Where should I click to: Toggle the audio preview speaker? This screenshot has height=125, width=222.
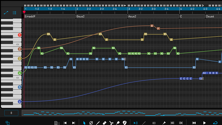point(135,123)
